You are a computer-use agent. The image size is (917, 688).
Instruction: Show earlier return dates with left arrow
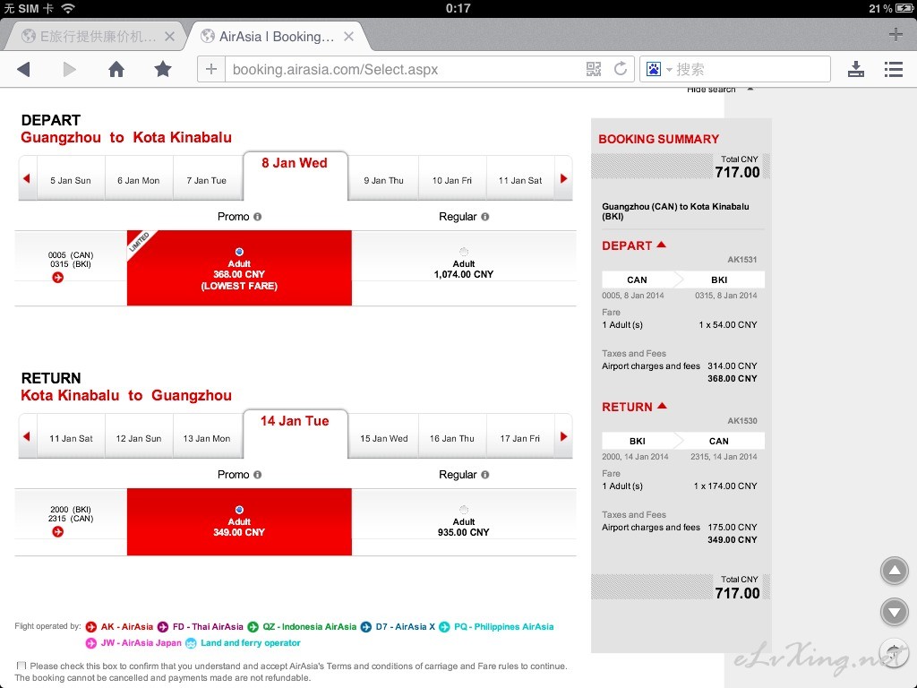click(27, 436)
